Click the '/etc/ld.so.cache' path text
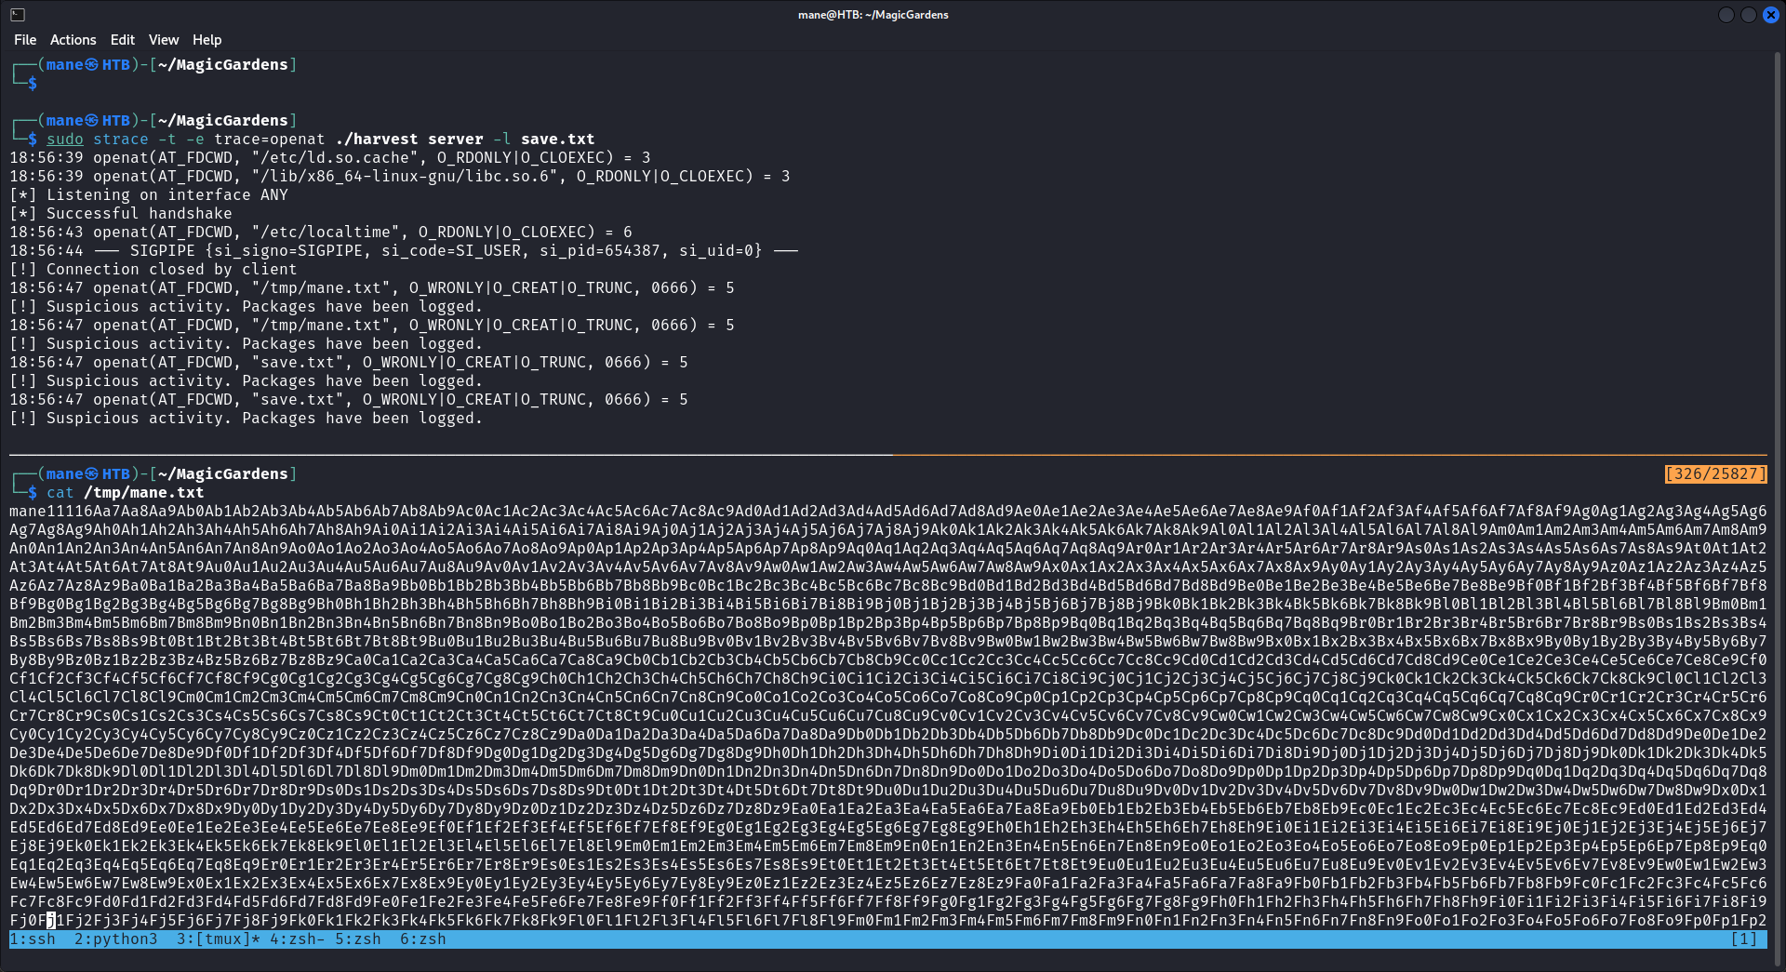 point(335,158)
